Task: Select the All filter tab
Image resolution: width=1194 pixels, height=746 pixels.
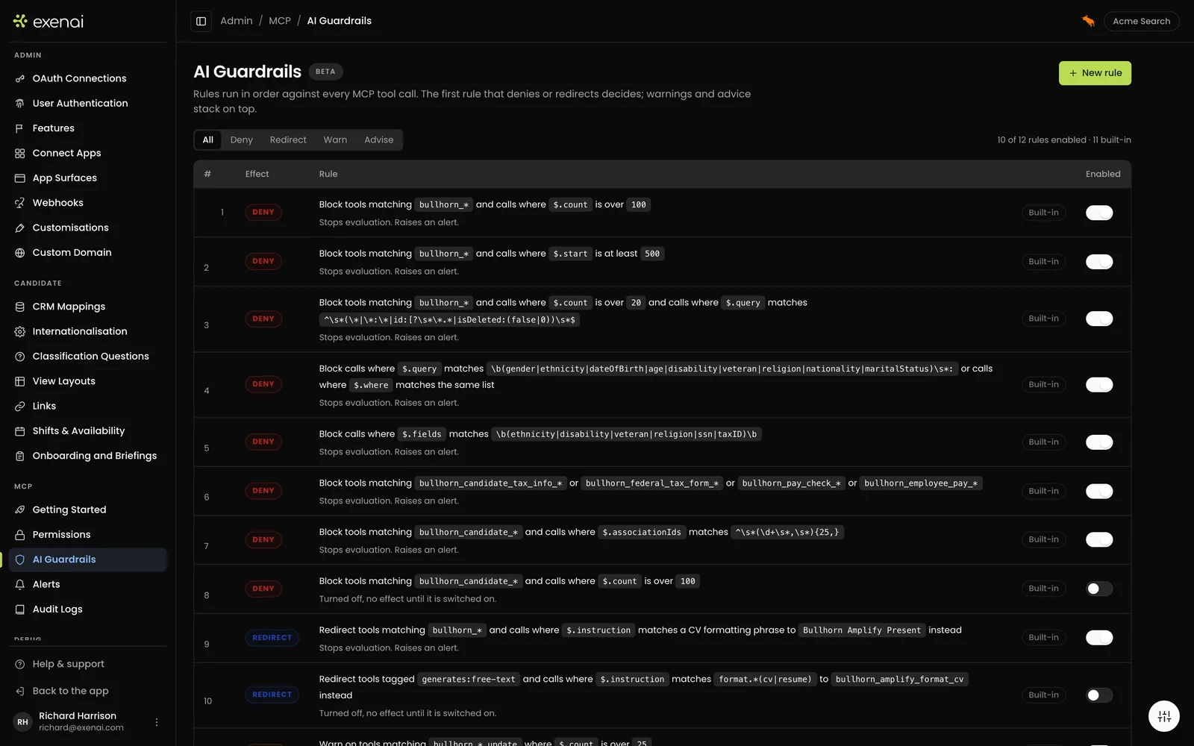Action: (x=208, y=140)
